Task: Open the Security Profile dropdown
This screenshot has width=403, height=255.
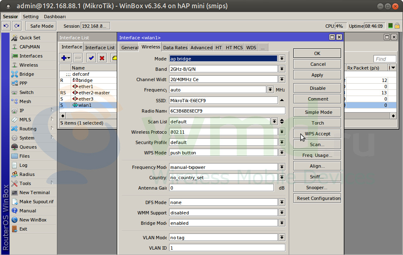Action: (x=282, y=142)
